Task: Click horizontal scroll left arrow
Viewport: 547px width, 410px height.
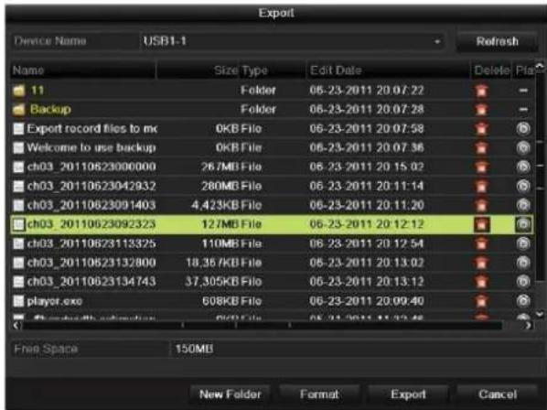Action: pyautogui.click(x=16, y=326)
